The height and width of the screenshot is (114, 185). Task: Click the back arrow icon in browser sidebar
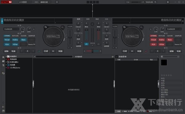(x=3, y=73)
